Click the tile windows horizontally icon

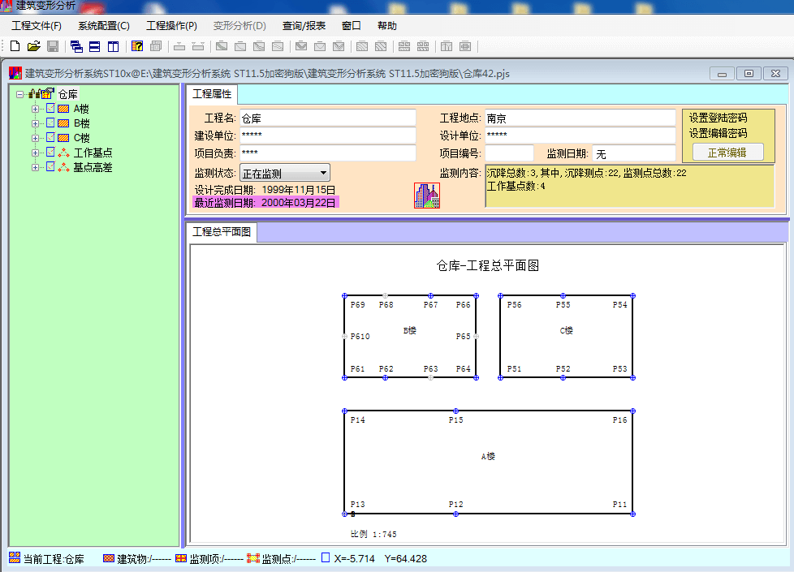coord(94,46)
